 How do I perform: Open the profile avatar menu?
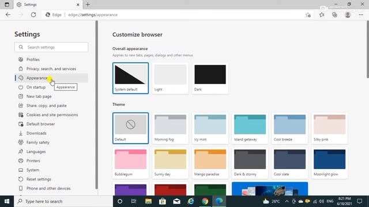pyautogui.click(x=348, y=15)
